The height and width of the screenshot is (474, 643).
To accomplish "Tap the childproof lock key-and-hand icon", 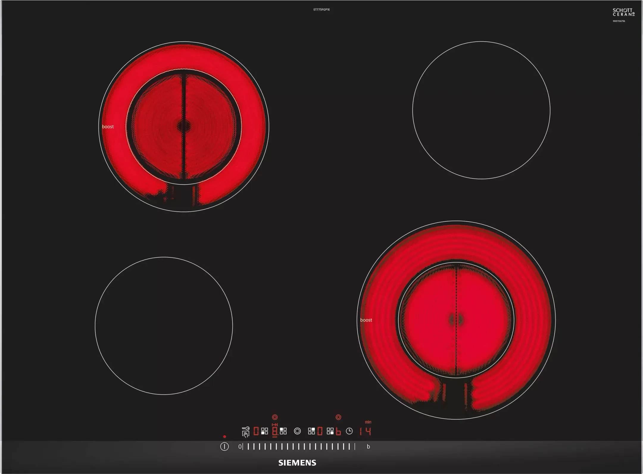I will [x=246, y=432].
